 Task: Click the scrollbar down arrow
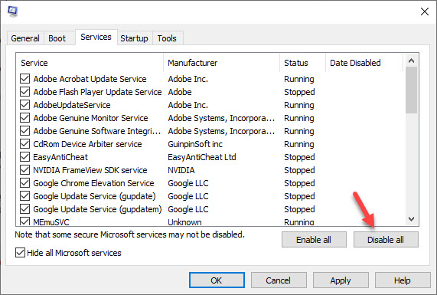[x=411, y=219]
